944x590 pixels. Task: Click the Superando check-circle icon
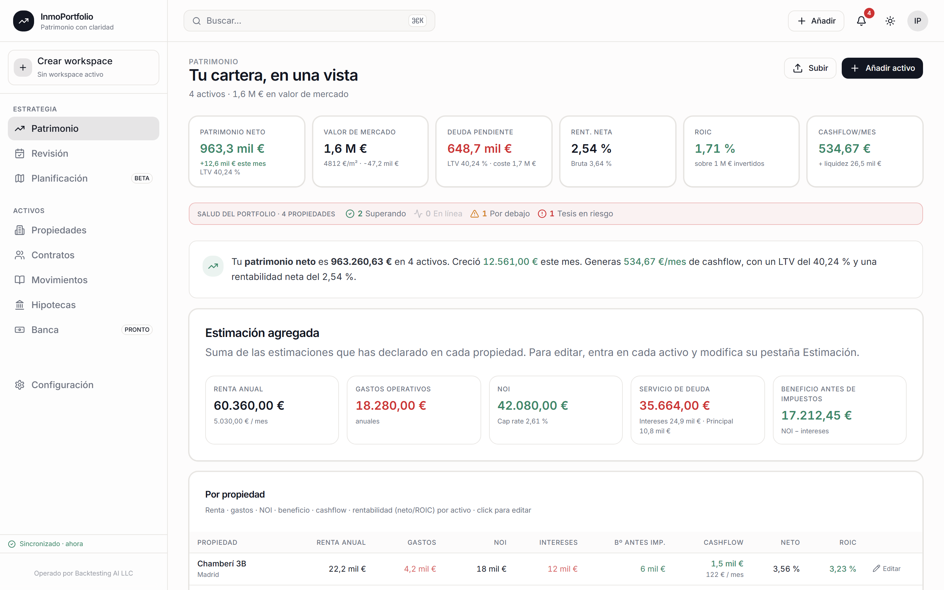click(x=350, y=214)
